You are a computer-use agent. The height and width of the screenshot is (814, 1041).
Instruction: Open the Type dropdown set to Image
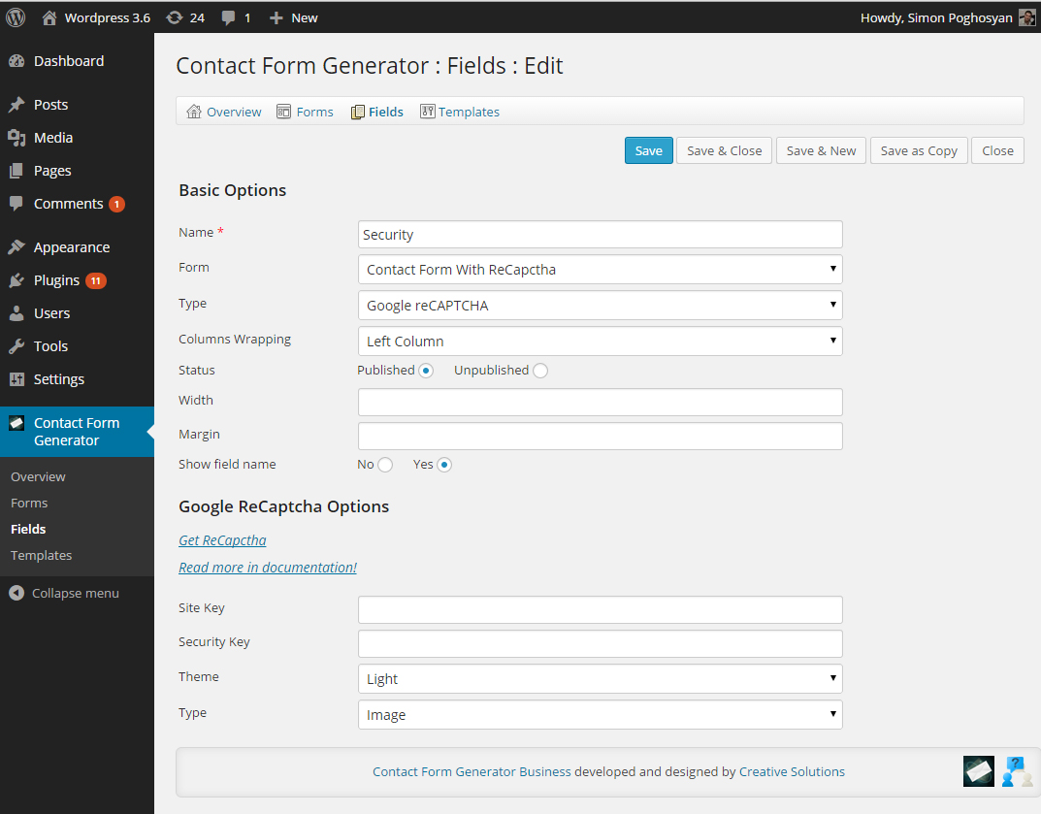coord(601,714)
